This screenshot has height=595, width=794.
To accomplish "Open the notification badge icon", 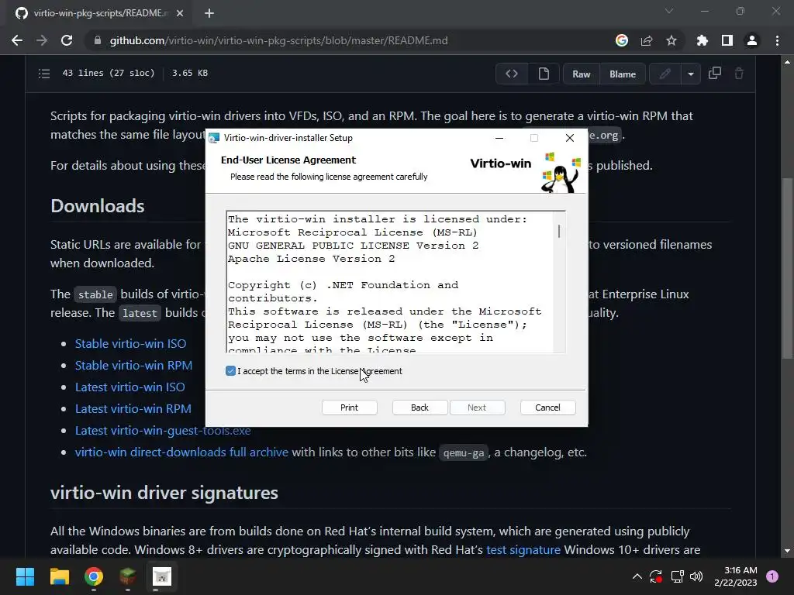I will point(772,576).
